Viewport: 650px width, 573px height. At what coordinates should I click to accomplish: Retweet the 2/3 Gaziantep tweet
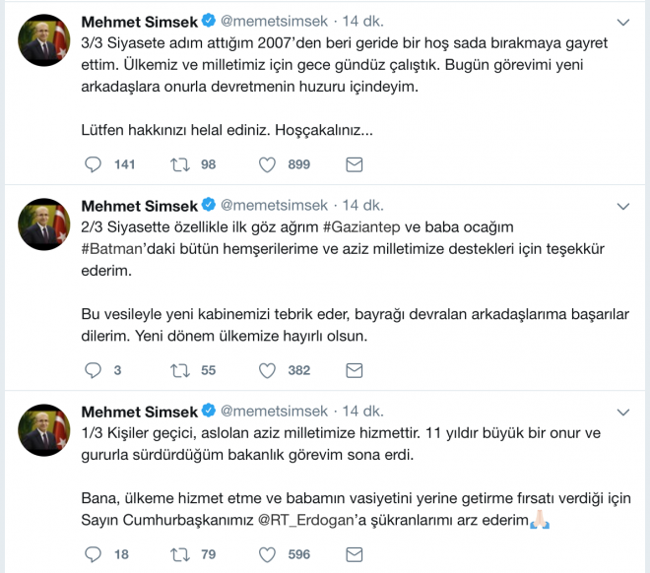pyautogui.click(x=180, y=370)
